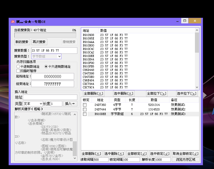Click into the 搜索数据 input field
Screen dimensions: 214x169
click(x=54, y=51)
